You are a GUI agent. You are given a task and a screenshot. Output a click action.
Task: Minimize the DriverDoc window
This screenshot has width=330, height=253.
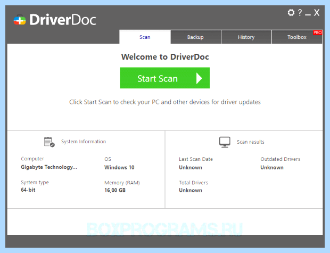click(x=308, y=14)
